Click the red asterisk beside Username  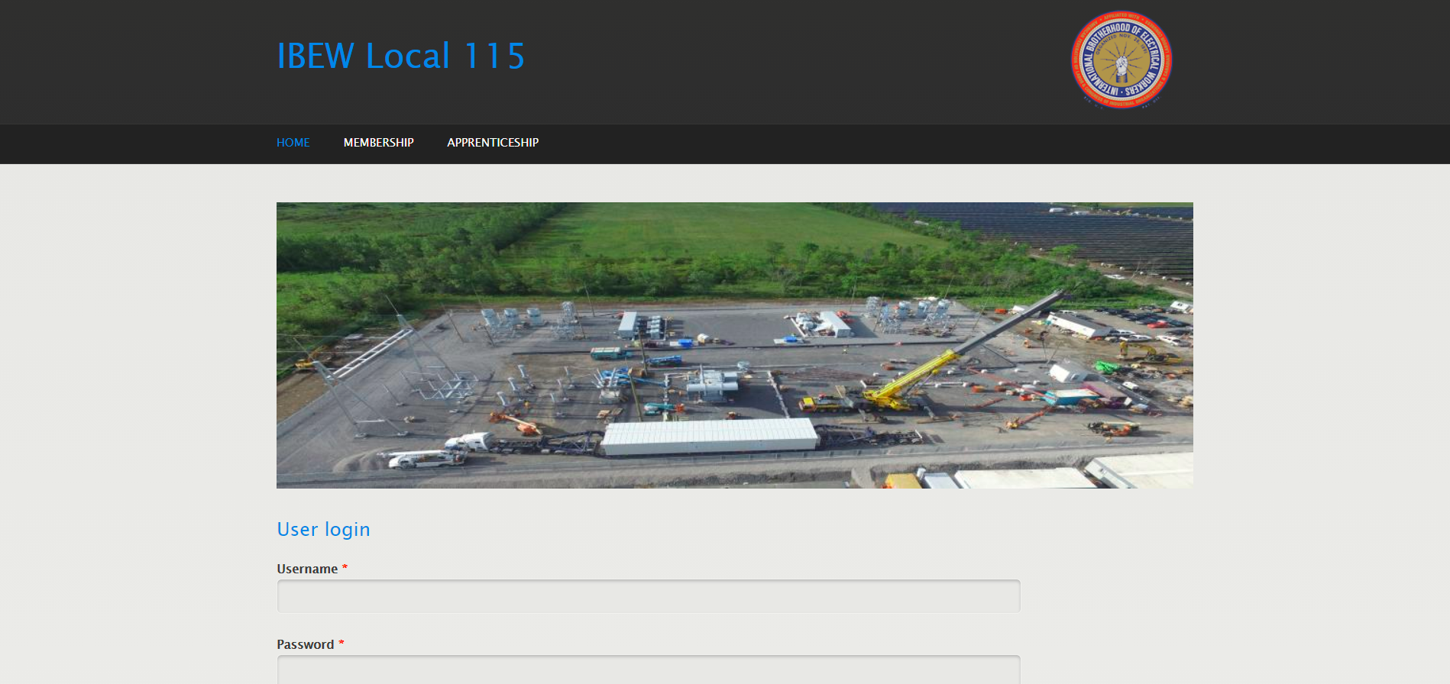click(x=345, y=568)
